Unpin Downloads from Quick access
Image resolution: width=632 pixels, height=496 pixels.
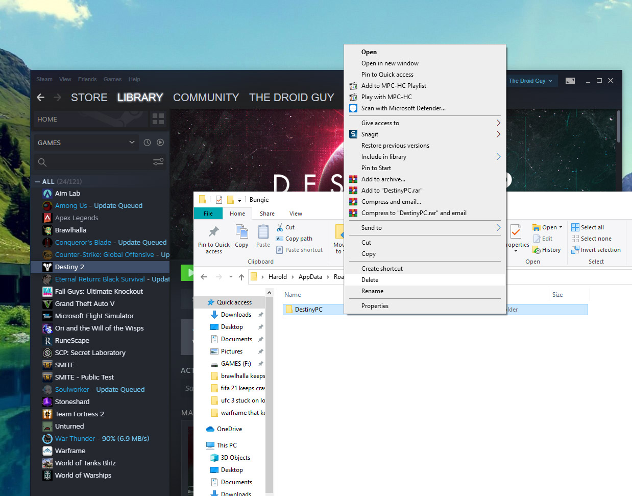coord(260,315)
